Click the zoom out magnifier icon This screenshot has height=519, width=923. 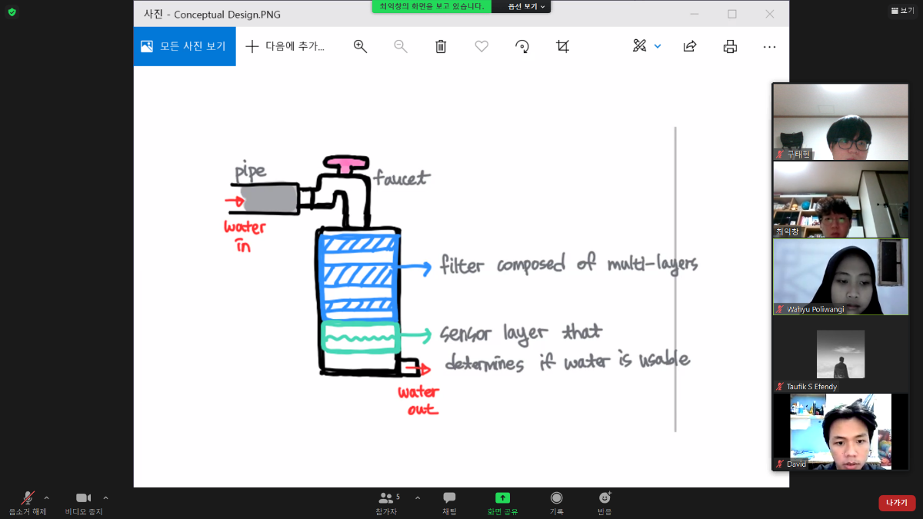(401, 46)
